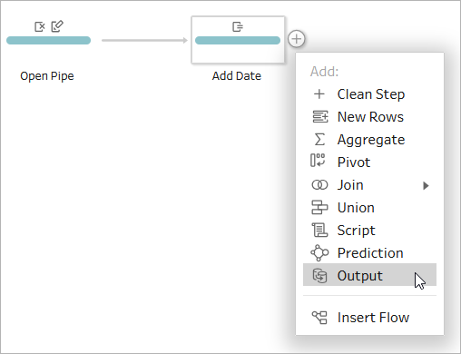Image resolution: width=461 pixels, height=354 pixels.
Task: Click the Prediction nodes icon
Action: 319,253
